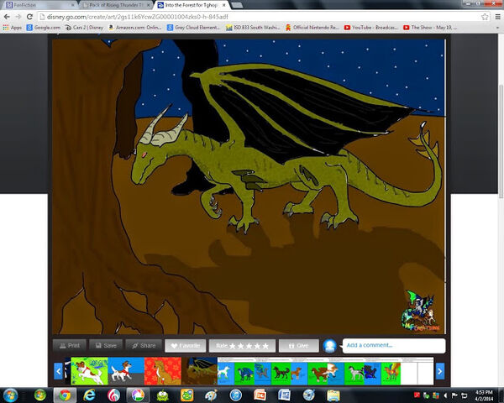Viewport: 504px width, 403px height.
Task: Go back to the previous page
Action: (x=7, y=17)
